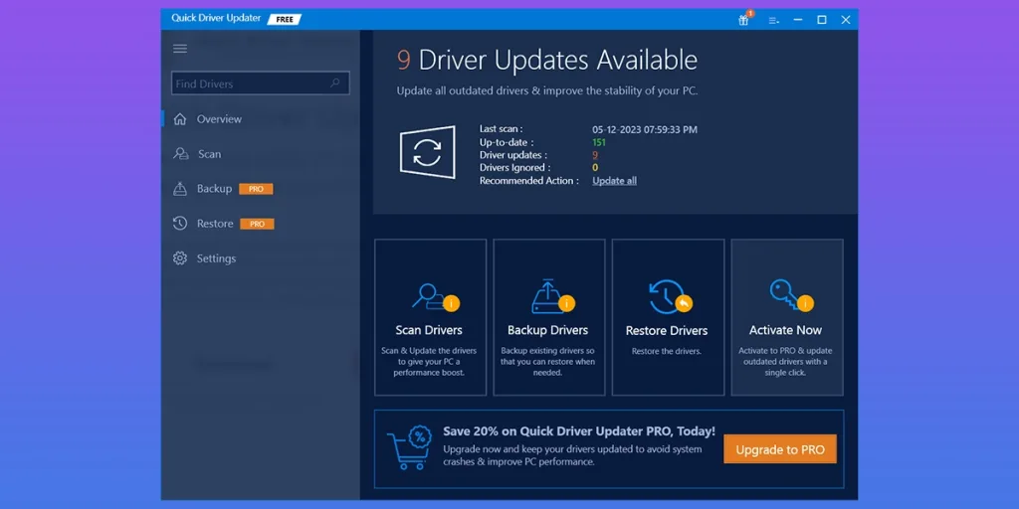Screen dimensions: 1019x509
Task: Click the FREE badge in the title bar
Action: [285, 19]
